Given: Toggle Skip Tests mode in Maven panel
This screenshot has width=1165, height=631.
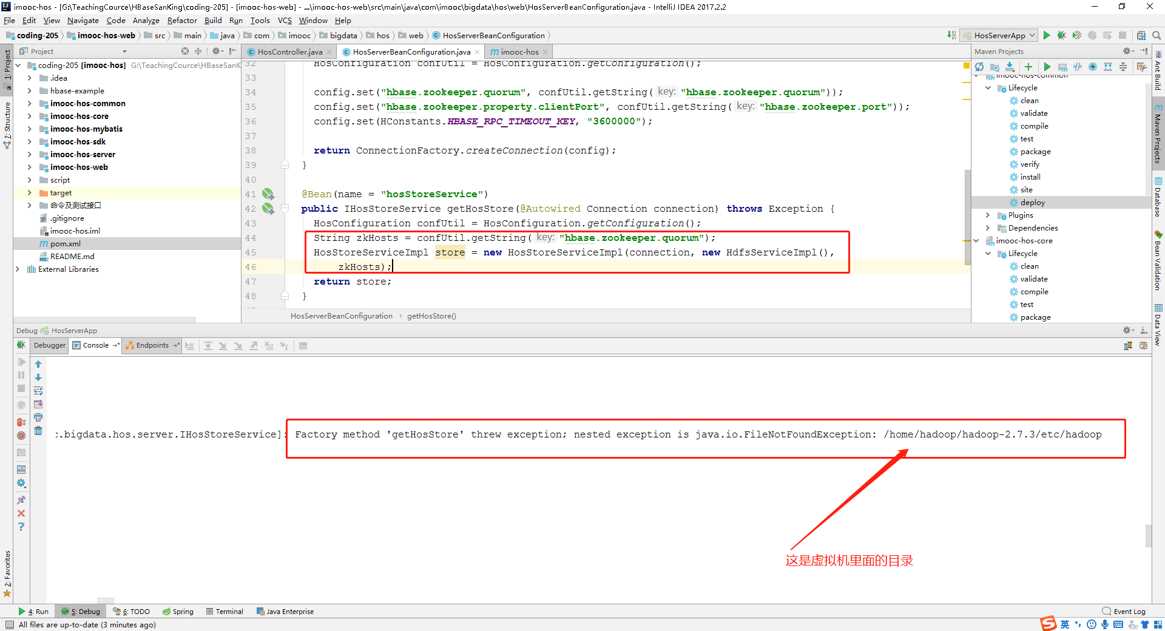Looking at the screenshot, I should click(x=1093, y=67).
